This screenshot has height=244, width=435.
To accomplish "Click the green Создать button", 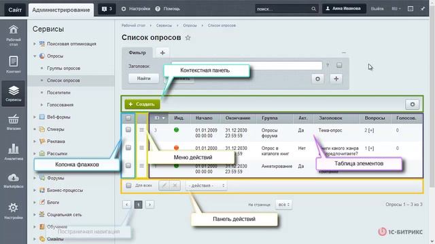I will point(142,104).
